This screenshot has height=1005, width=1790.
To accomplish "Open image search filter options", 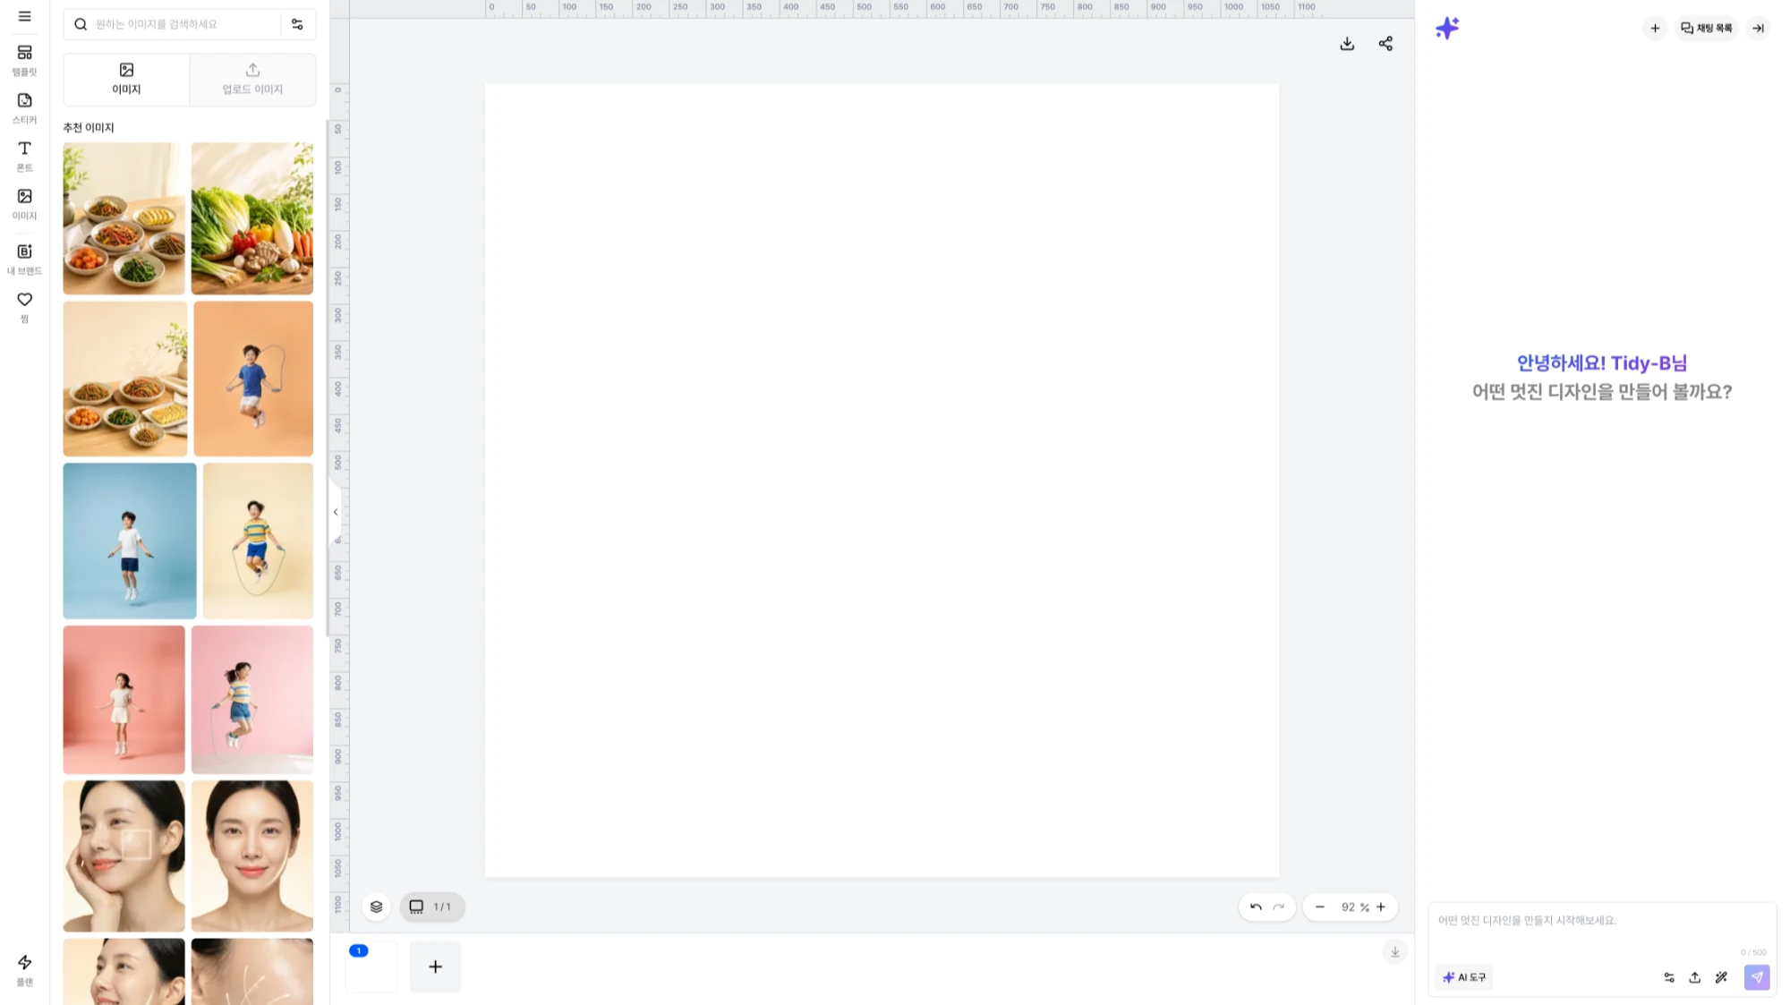I will click(297, 24).
